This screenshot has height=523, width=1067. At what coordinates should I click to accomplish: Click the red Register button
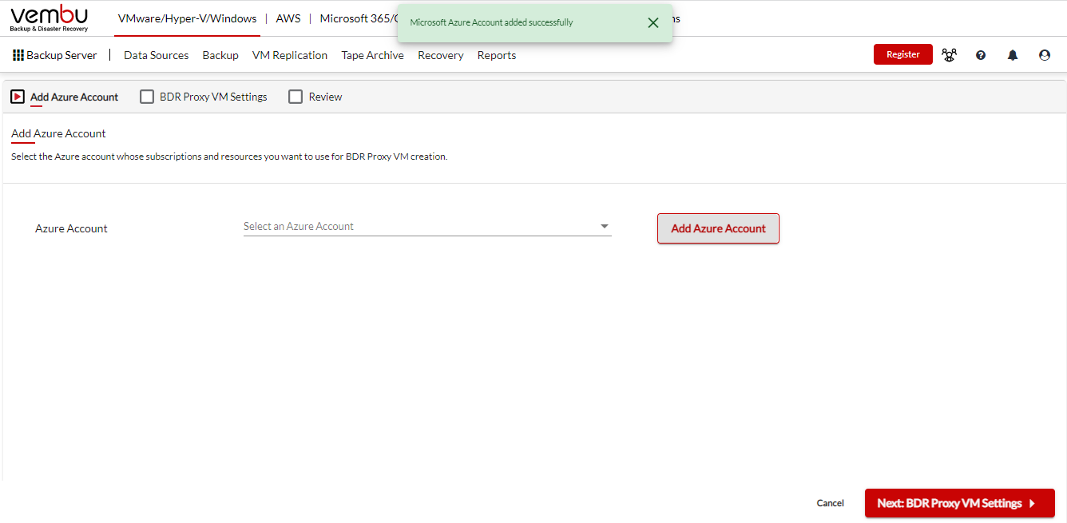coord(903,54)
